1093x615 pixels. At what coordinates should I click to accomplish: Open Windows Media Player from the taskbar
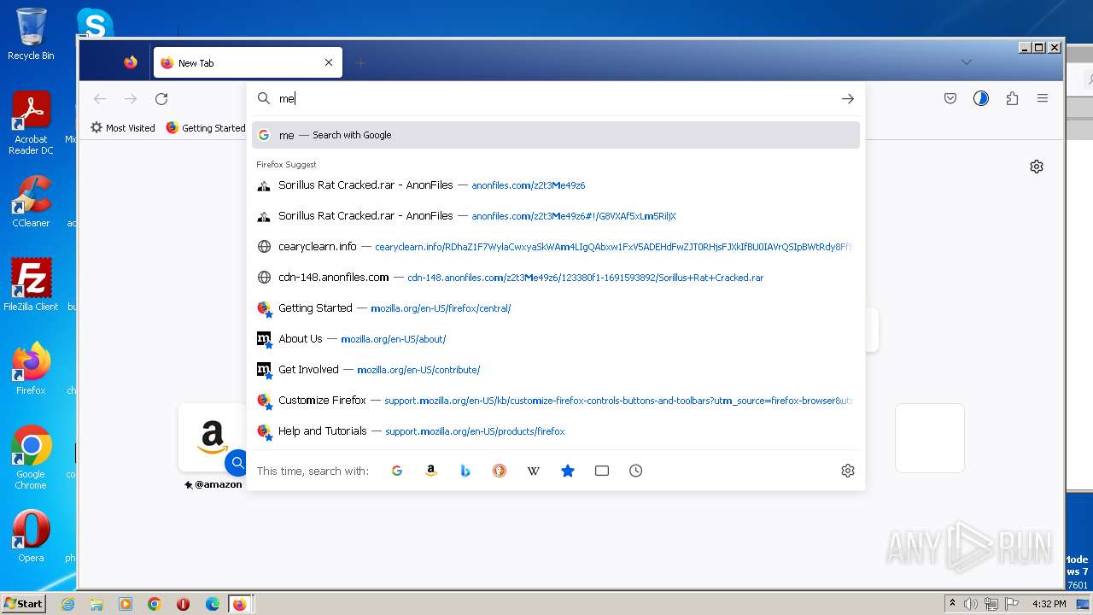[x=126, y=604]
